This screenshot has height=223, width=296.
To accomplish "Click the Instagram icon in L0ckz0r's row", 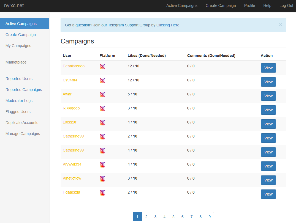I will coord(102,123).
